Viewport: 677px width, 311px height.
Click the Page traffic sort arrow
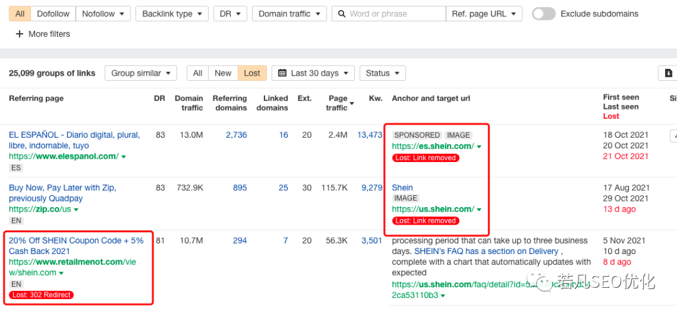click(352, 103)
